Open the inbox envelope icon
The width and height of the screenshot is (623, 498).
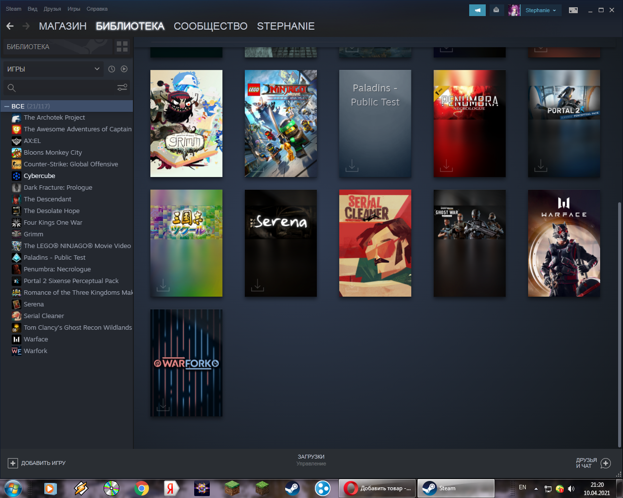(x=496, y=10)
